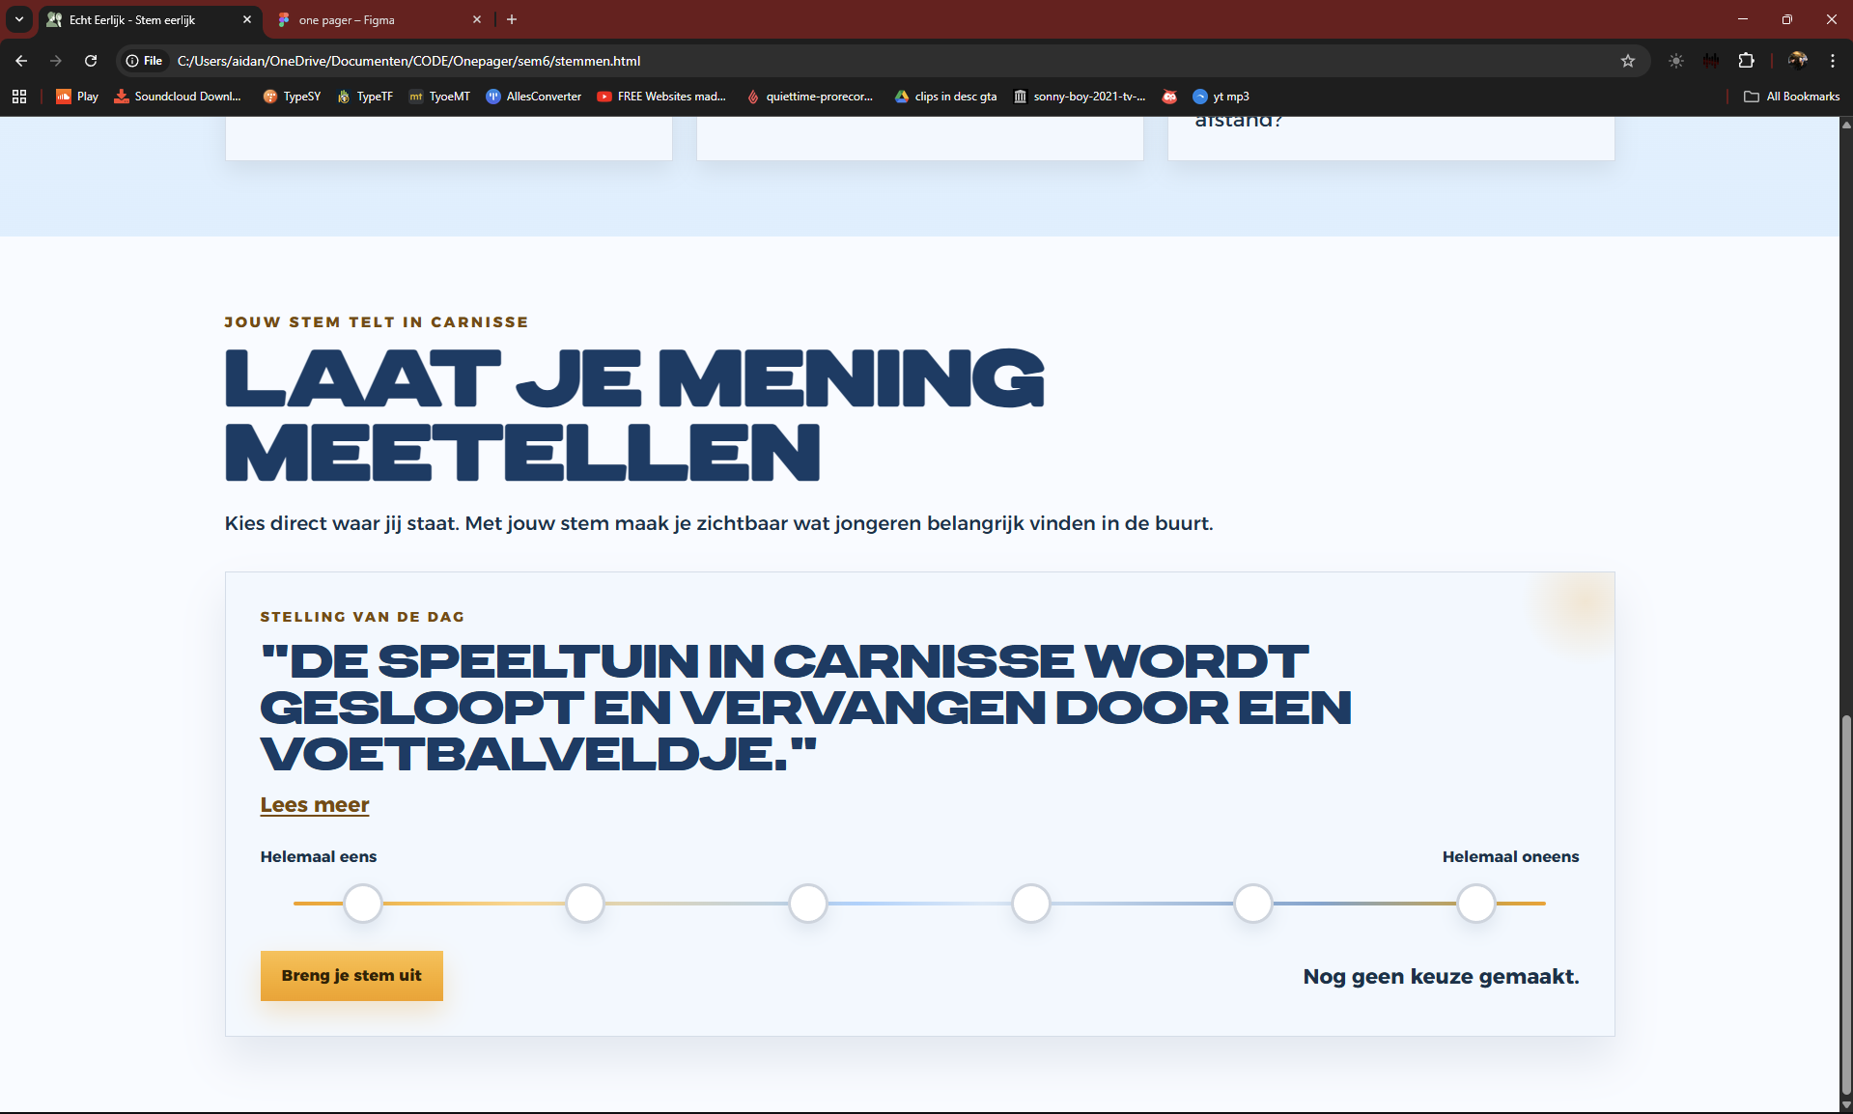Open the browser profile avatar
Image resolution: width=1853 pixels, height=1114 pixels.
[x=1797, y=60]
